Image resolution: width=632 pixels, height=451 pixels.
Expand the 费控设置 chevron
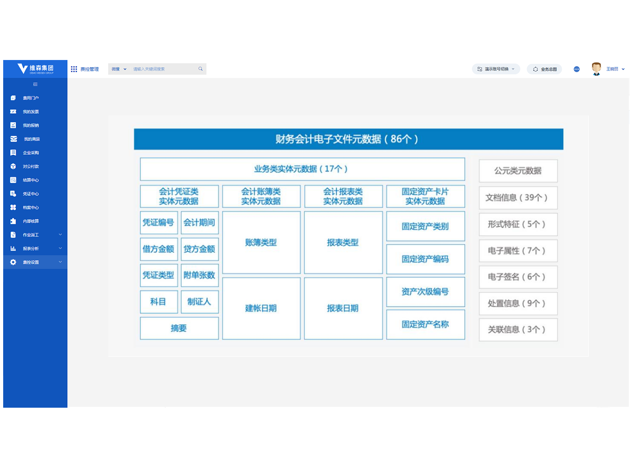pyautogui.click(x=60, y=262)
